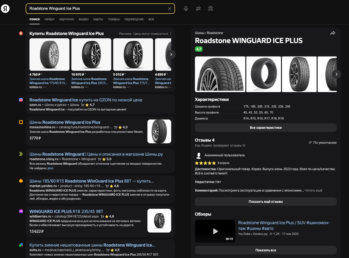The width and height of the screenshot is (349, 258).
Task: Click the Yandex Market favicon icon
Action: 21,181
